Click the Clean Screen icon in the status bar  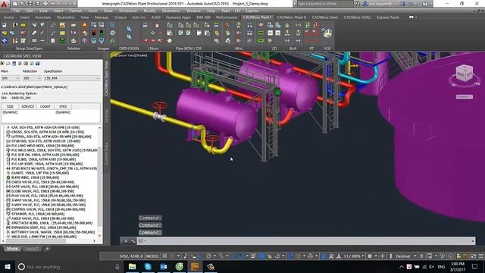[474, 256]
